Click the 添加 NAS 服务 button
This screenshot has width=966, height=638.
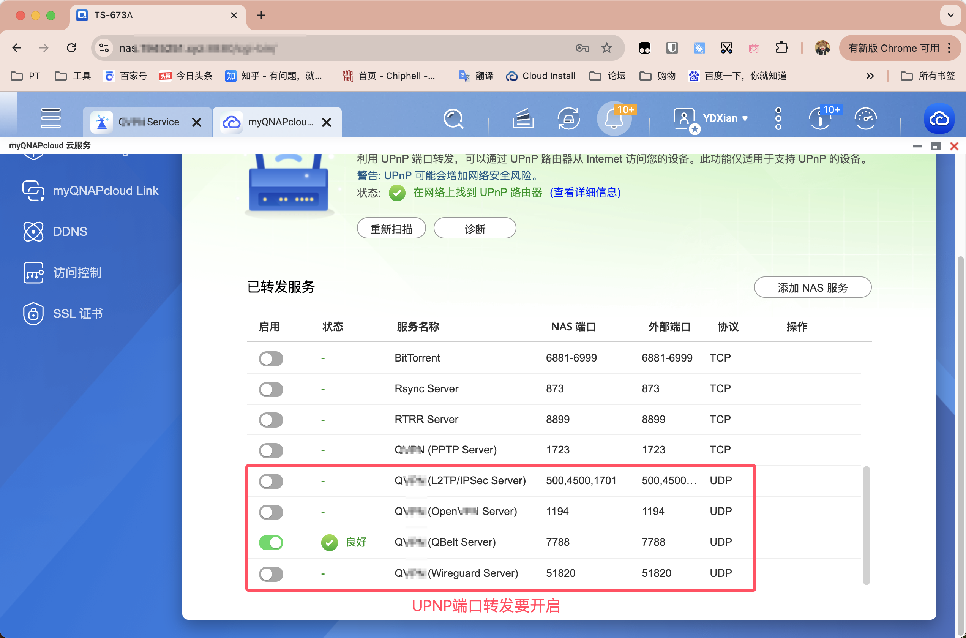tap(812, 288)
